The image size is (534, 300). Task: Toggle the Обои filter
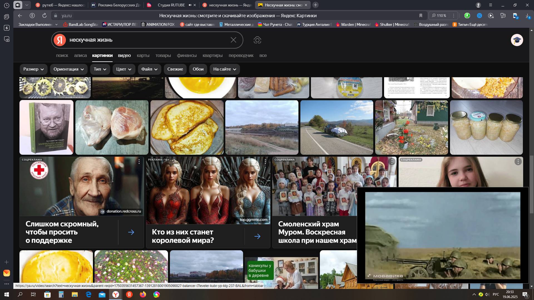pyautogui.click(x=198, y=69)
